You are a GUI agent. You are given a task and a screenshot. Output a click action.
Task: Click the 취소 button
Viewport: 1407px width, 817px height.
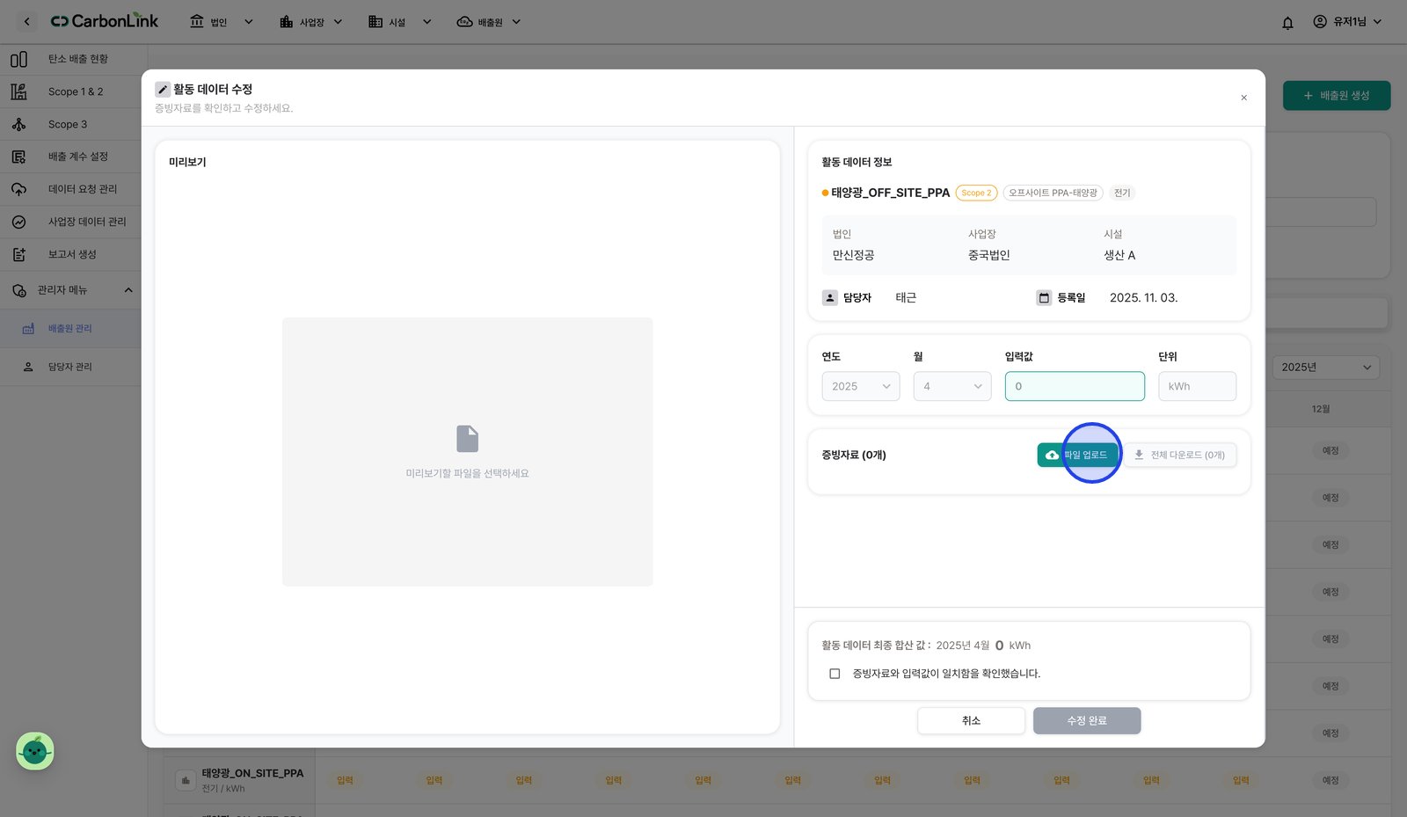[971, 720]
